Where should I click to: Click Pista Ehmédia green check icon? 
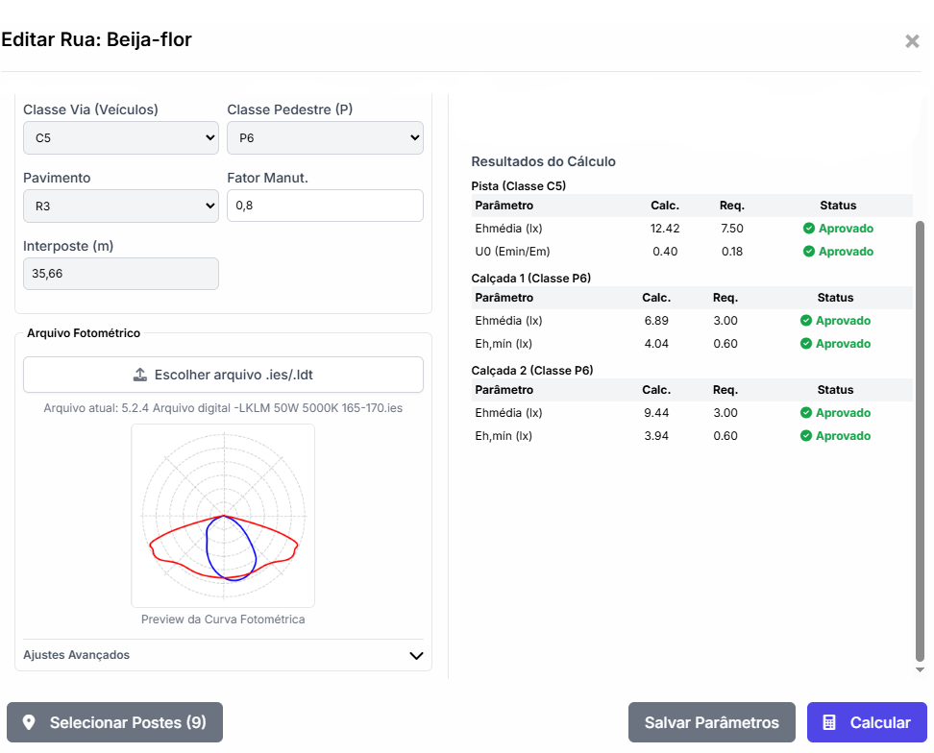808,229
